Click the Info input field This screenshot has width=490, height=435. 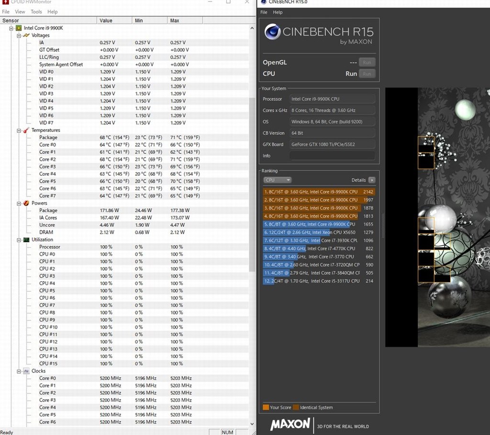(x=332, y=155)
